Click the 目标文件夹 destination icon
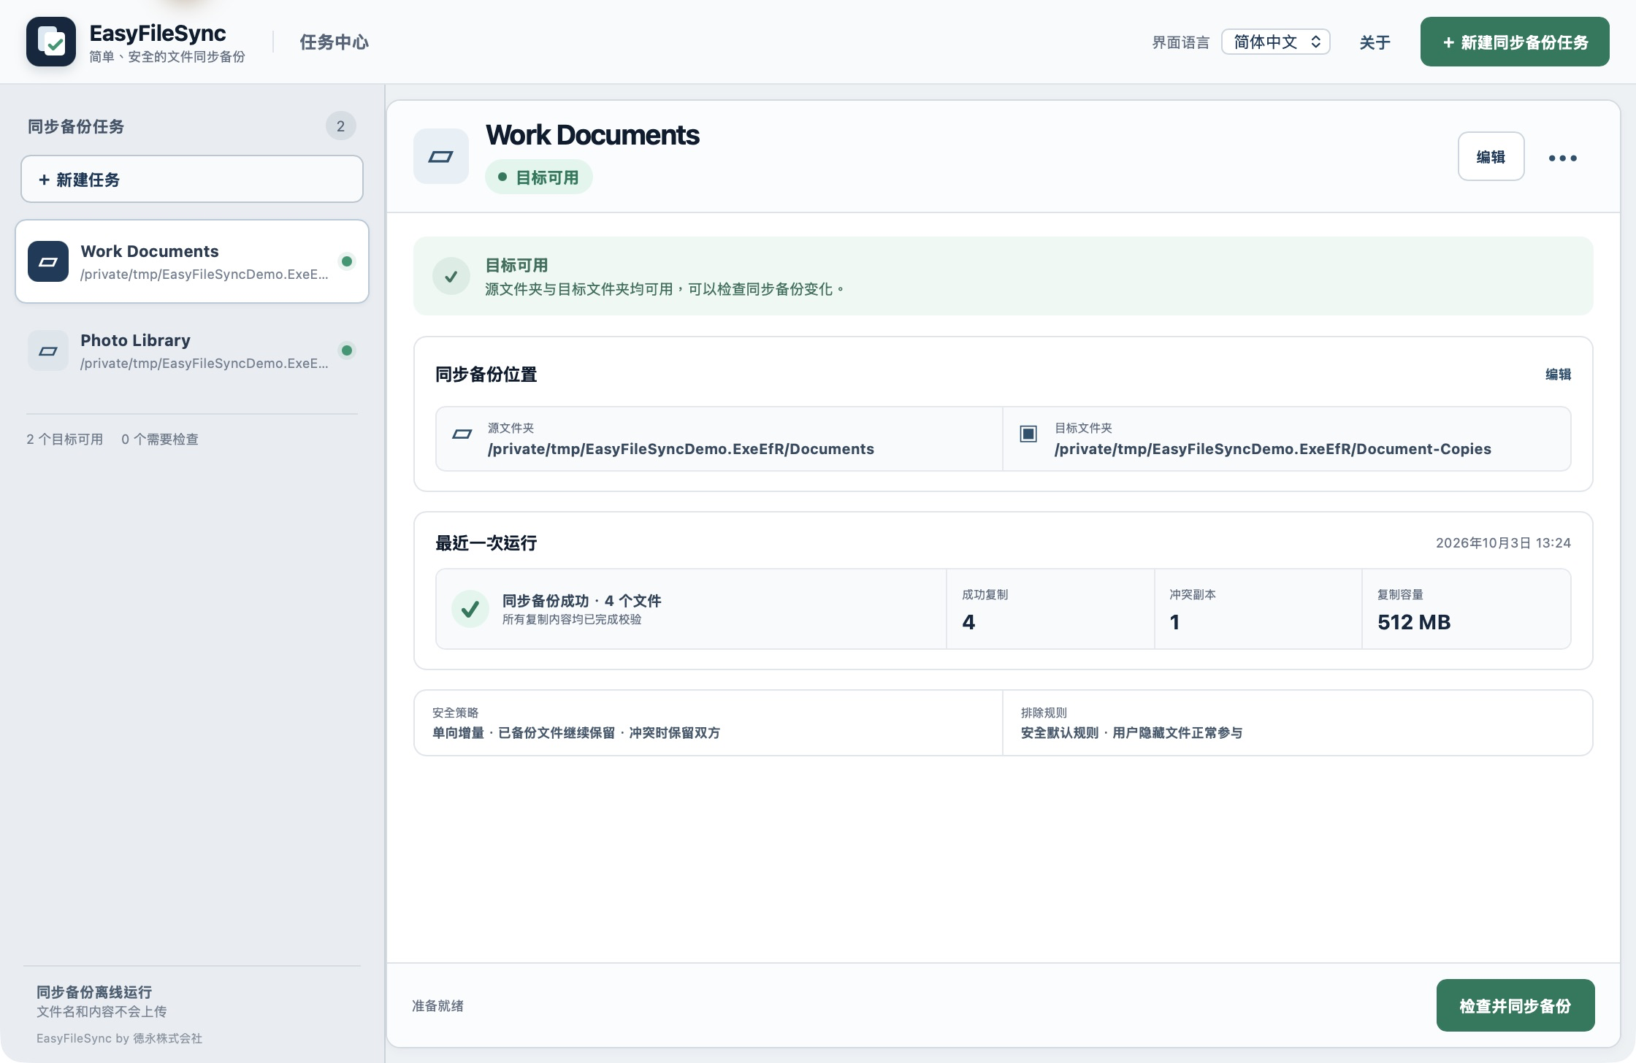1636x1063 pixels. (1028, 434)
